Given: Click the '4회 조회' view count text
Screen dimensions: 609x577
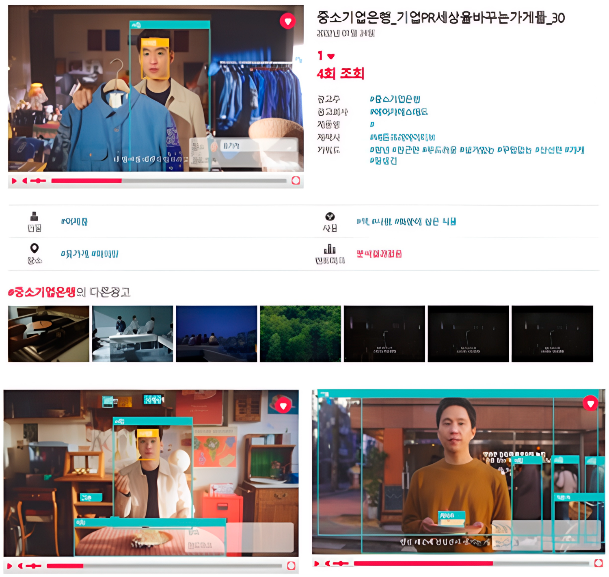Looking at the screenshot, I should [x=340, y=73].
